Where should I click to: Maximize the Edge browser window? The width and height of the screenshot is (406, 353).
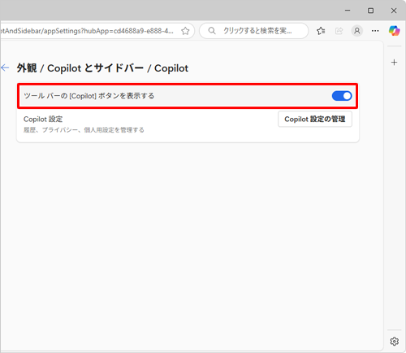tap(370, 11)
